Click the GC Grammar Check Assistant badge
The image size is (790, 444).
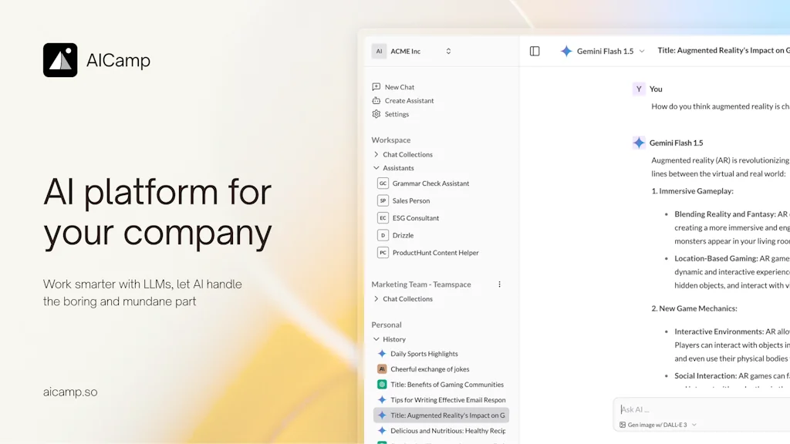(383, 183)
